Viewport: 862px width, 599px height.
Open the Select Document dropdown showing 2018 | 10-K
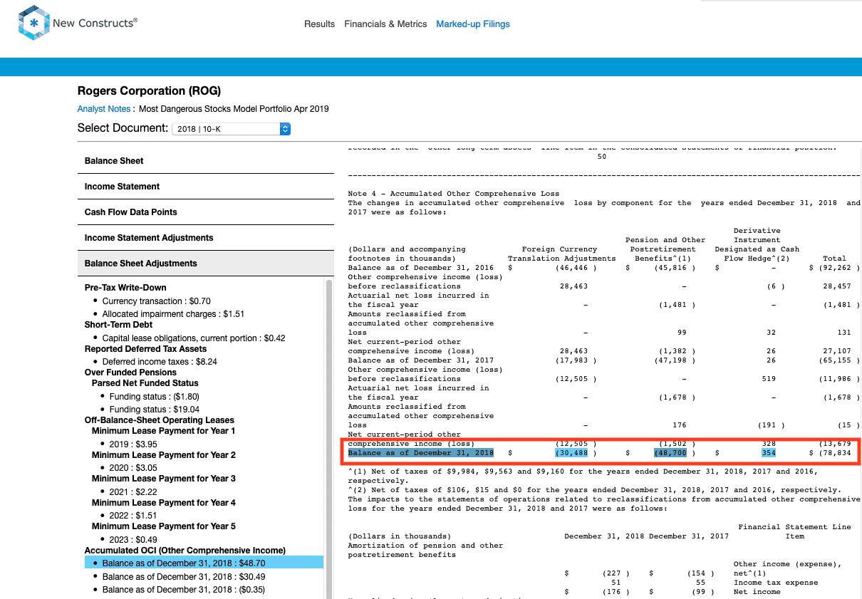click(232, 129)
